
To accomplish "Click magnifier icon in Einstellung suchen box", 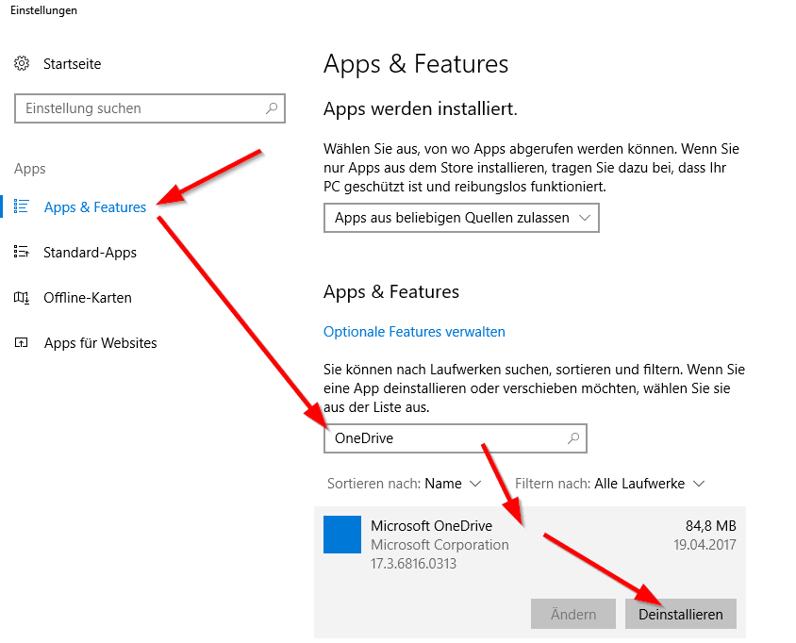I will click(272, 108).
